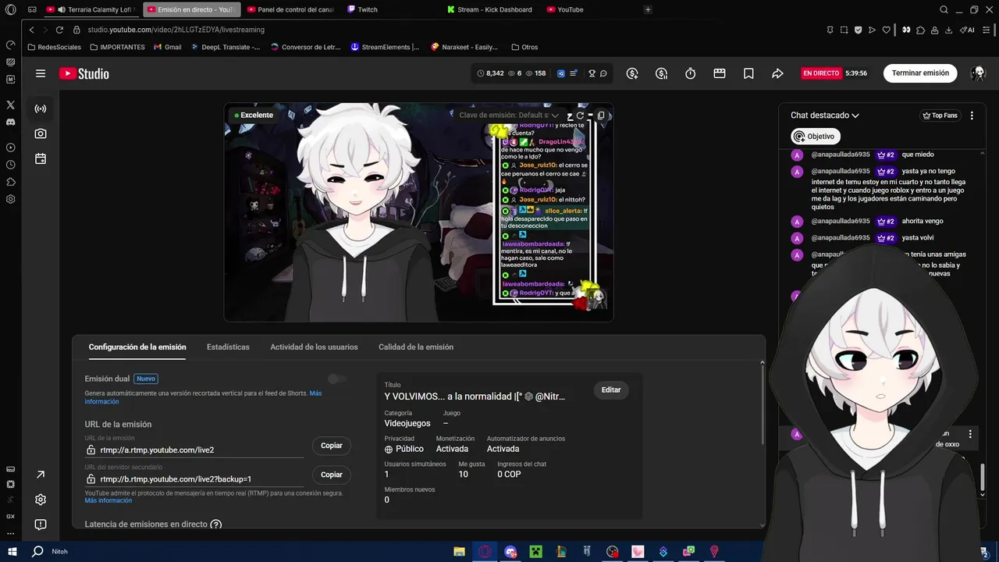Expand Clave de emisión Default dropdown

508,116
